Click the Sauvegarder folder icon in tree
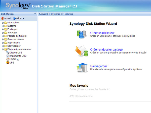151x113 pixels. (x=6, y=46)
